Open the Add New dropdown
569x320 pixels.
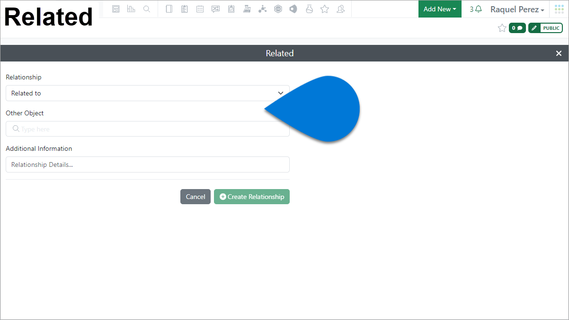[x=440, y=9]
